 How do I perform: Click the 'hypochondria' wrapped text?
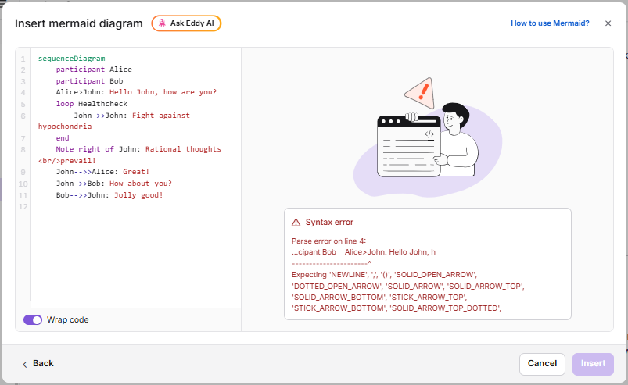click(x=65, y=127)
